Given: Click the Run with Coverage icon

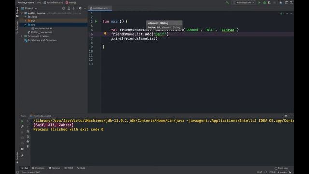Looking at the screenshot, I should tap(269, 3).
